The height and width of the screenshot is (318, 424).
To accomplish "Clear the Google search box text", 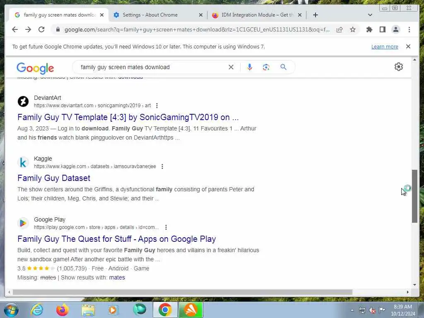I will [x=231, y=67].
